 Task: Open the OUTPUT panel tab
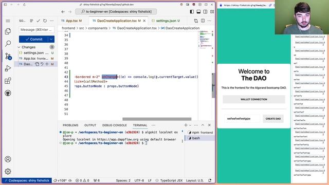coord(90,125)
